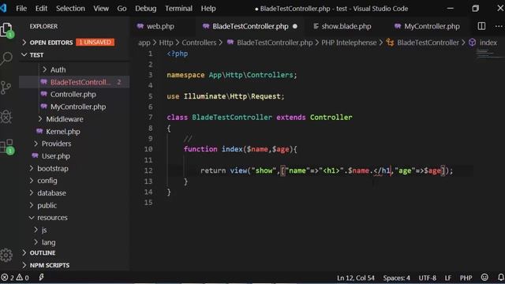Open the Source Control view
The width and height of the screenshot is (505, 284).
[x=6, y=88]
